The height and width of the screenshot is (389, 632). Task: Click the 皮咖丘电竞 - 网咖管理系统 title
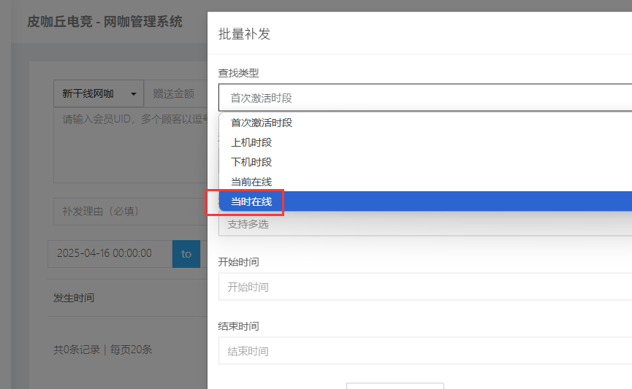[x=104, y=22]
